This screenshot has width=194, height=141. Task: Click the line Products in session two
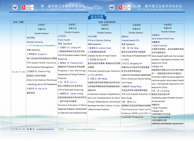coord(62,78)
